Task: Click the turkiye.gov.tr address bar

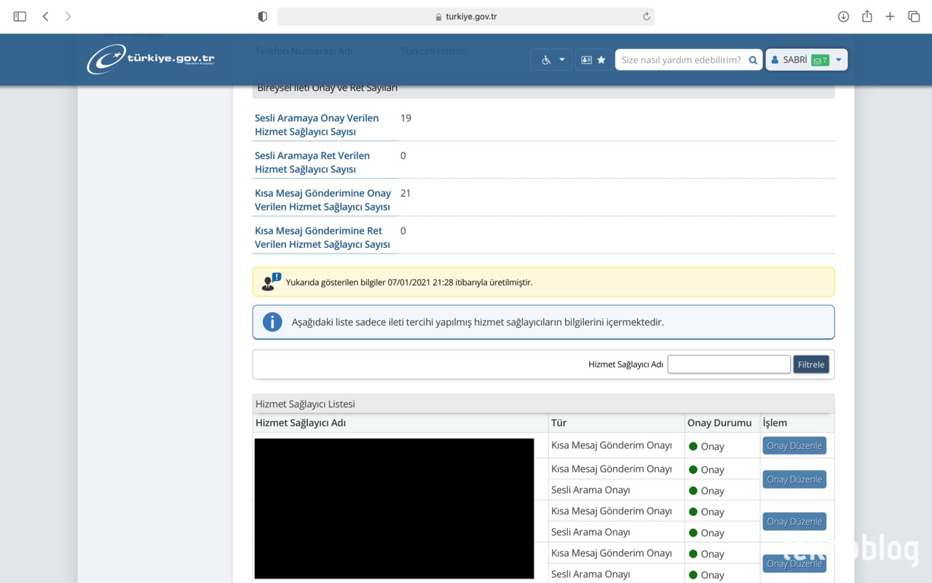Action: click(466, 16)
